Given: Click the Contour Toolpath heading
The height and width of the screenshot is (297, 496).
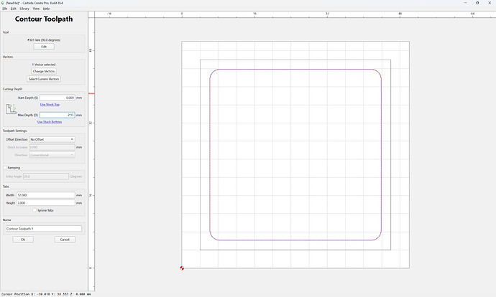Looking at the screenshot, I should click(44, 19).
